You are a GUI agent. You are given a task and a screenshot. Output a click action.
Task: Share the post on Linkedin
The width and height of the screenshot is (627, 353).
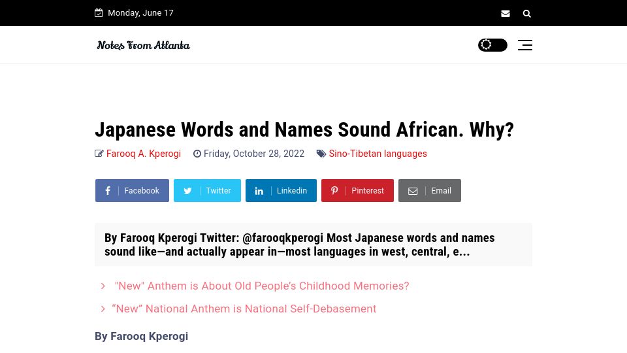[281, 190]
